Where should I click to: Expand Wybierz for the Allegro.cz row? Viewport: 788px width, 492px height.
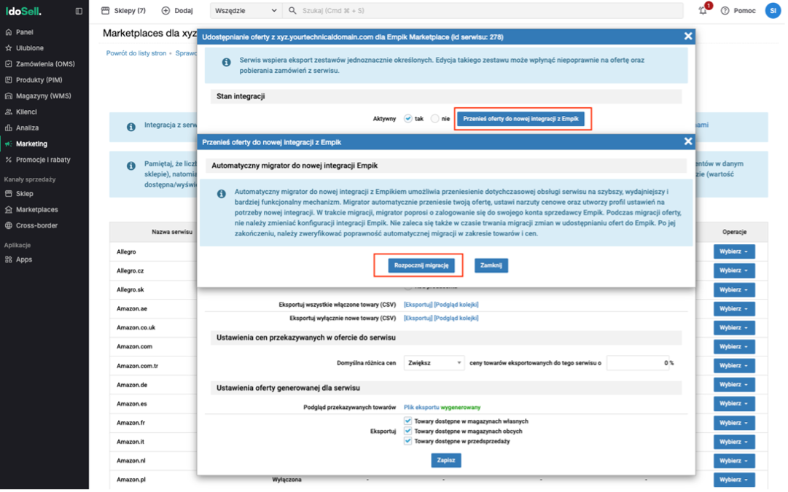point(734,270)
